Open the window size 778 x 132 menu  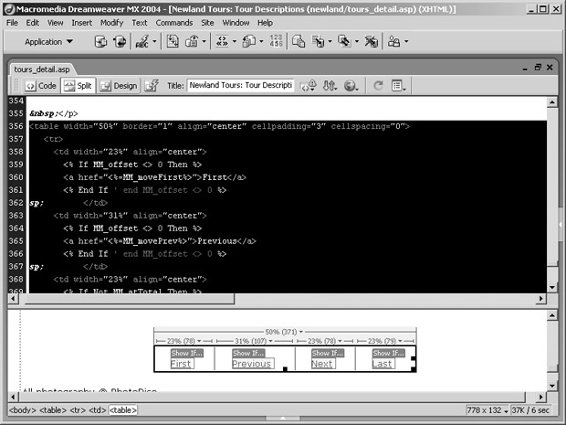click(x=487, y=410)
